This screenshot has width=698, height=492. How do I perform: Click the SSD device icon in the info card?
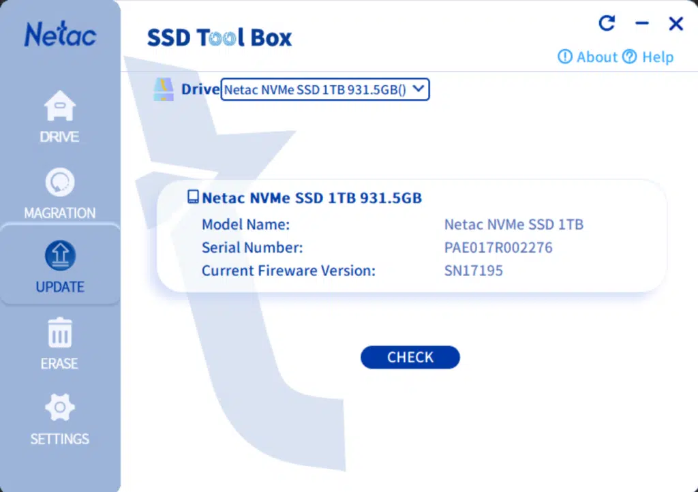click(194, 198)
